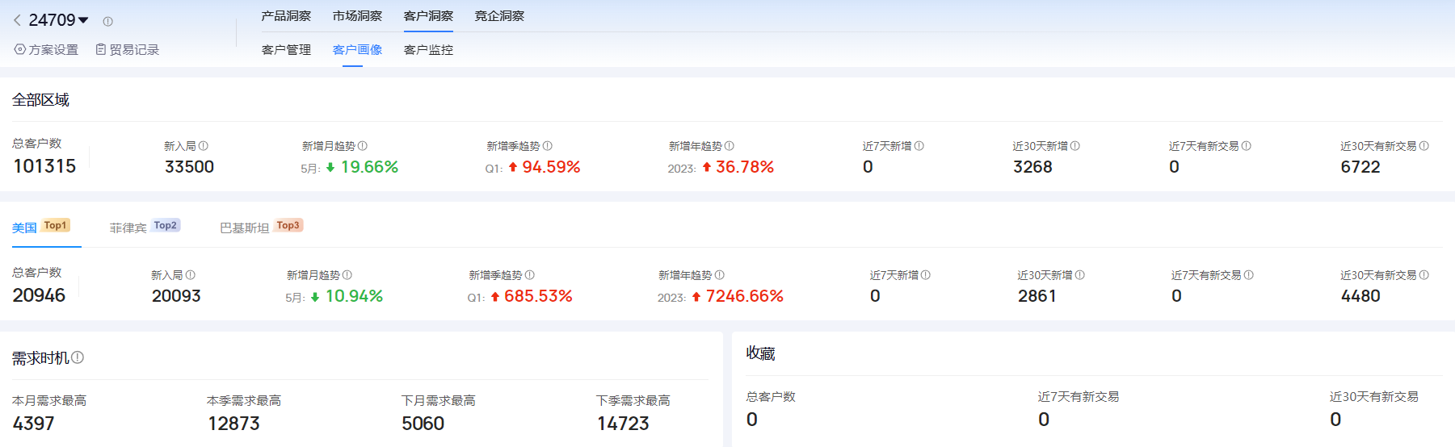Select 巴基斯坦 Top3 country tab
The image size is (1455, 447).
261,228
